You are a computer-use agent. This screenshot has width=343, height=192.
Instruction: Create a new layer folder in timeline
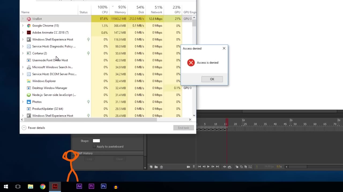pos(156,167)
